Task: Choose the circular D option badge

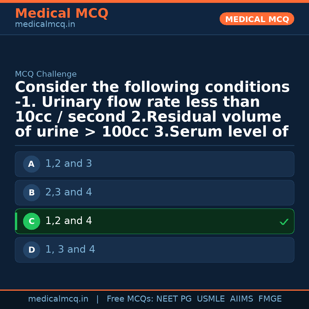Action: coord(31,250)
